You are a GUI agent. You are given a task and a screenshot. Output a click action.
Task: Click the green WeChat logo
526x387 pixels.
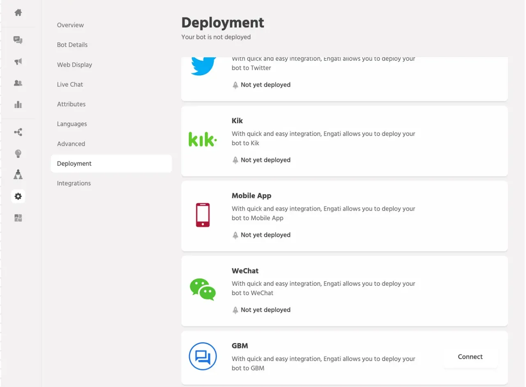click(203, 290)
